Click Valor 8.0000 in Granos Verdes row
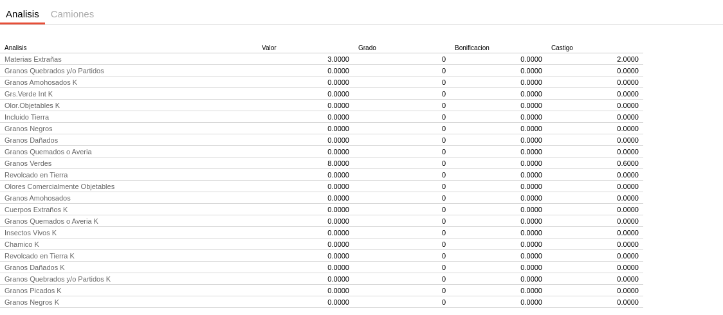 [x=338, y=163]
